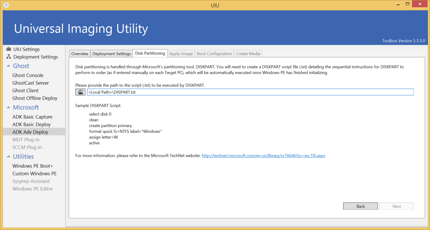
Task: Select the Disk Partitioning tab
Action: click(150, 53)
